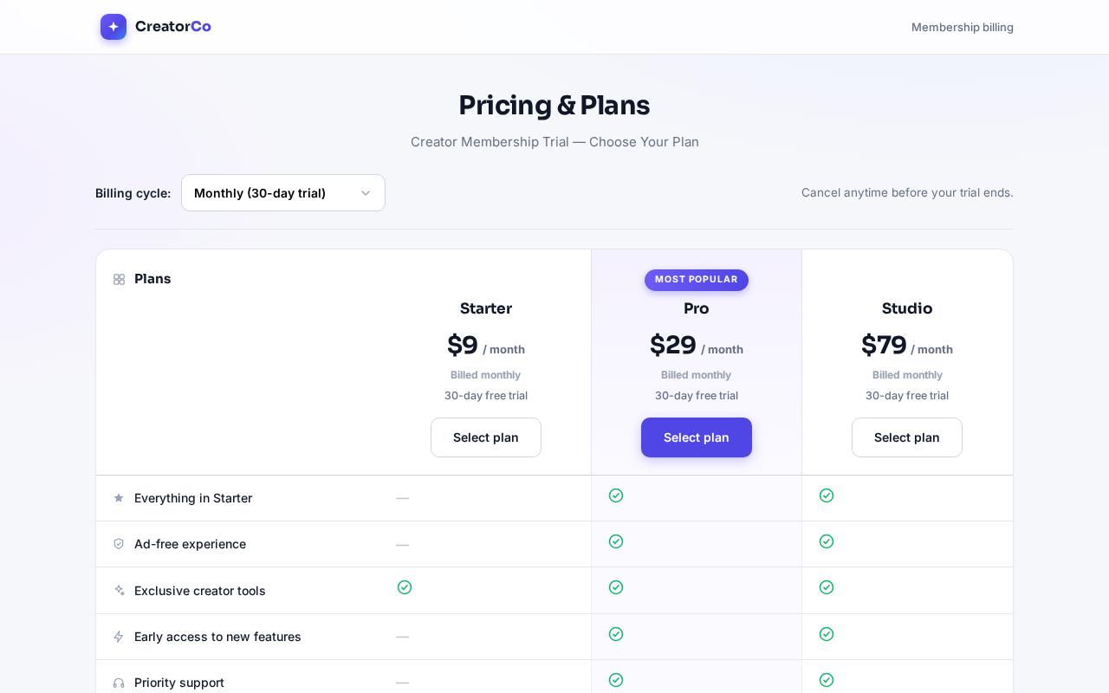Viewport: 1109px width, 693px height.
Task: Click the Early access to new features row label
Action: pyautogui.click(x=217, y=637)
